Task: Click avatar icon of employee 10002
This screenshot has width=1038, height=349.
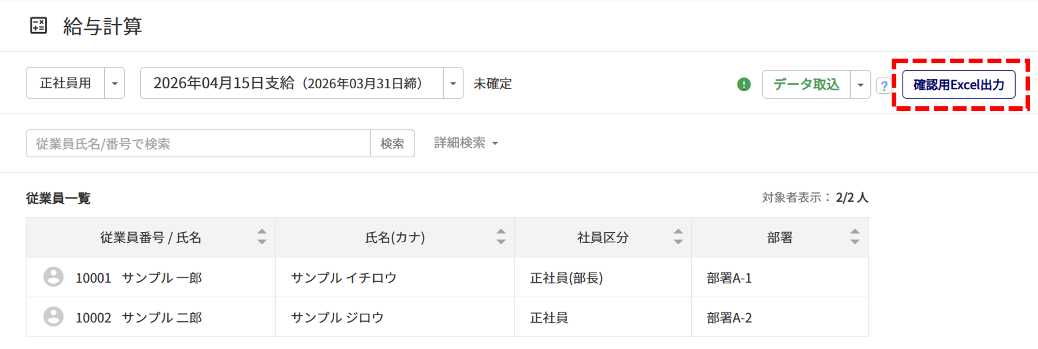Action: (53, 316)
